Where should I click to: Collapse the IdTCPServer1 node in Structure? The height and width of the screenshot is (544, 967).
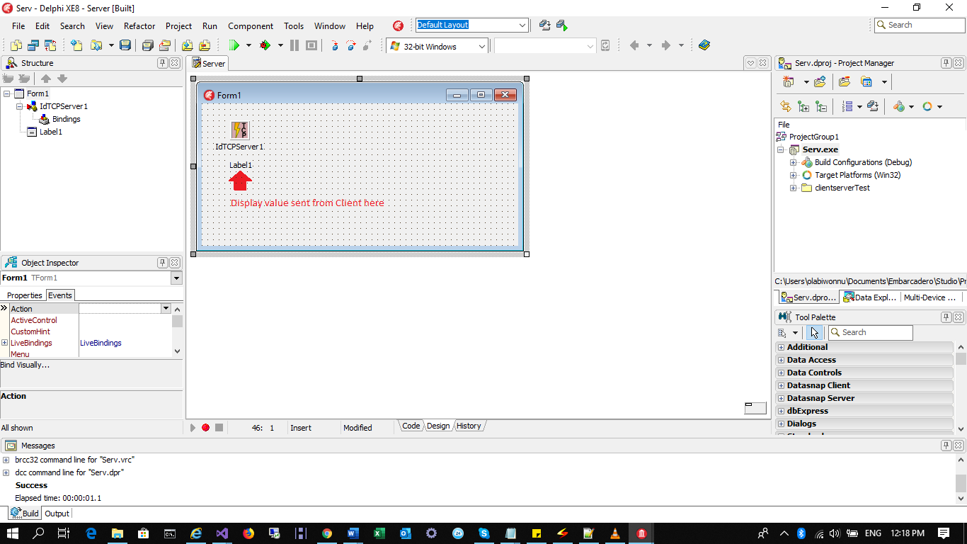(20, 106)
